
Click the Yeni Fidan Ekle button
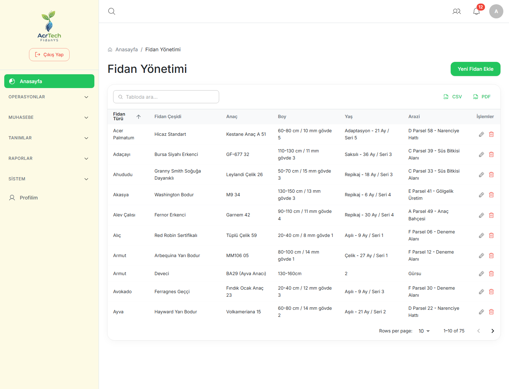pyautogui.click(x=475, y=69)
